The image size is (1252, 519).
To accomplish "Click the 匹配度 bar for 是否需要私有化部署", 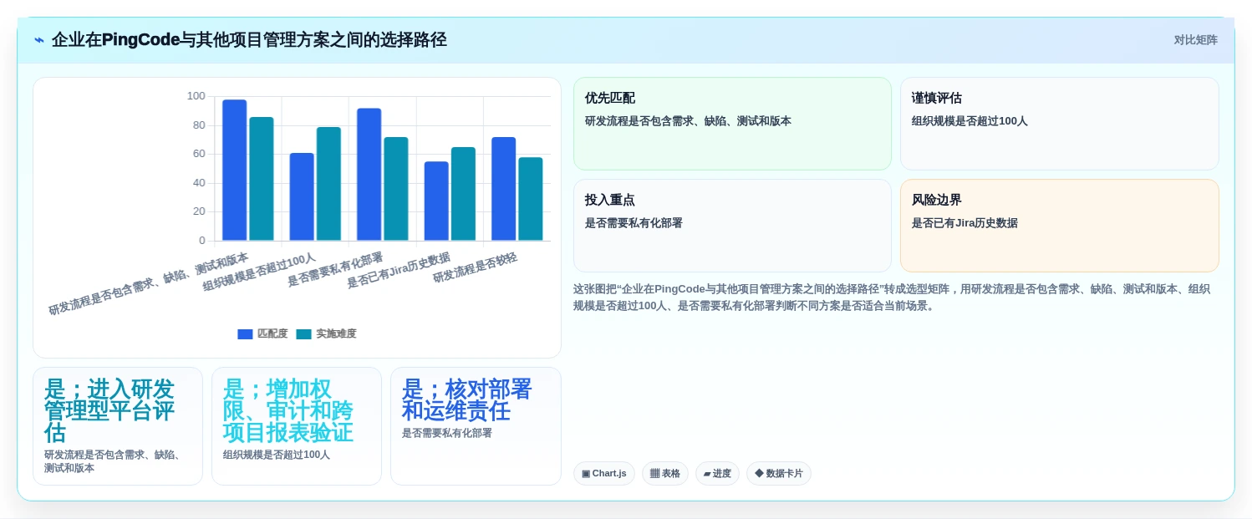I will tap(369, 175).
